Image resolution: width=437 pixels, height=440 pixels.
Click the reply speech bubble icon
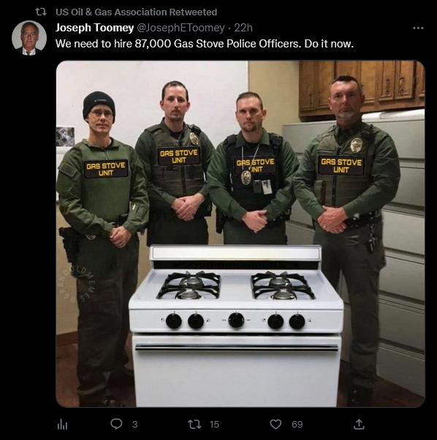(x=116, y=424)
